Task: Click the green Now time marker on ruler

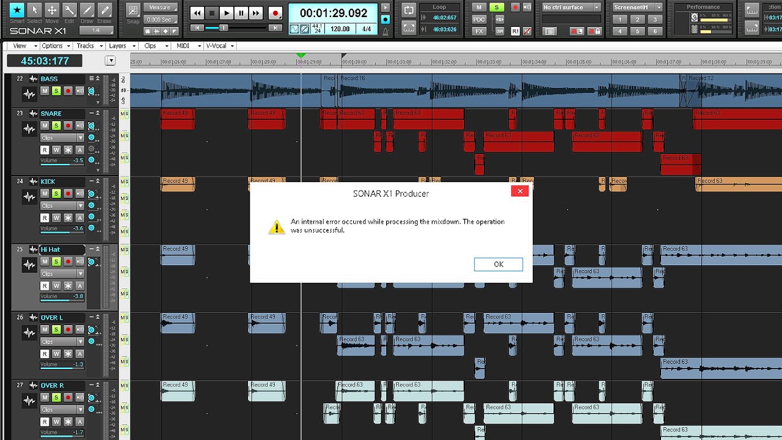Action: pyautogui.click(x=301, y=56)
